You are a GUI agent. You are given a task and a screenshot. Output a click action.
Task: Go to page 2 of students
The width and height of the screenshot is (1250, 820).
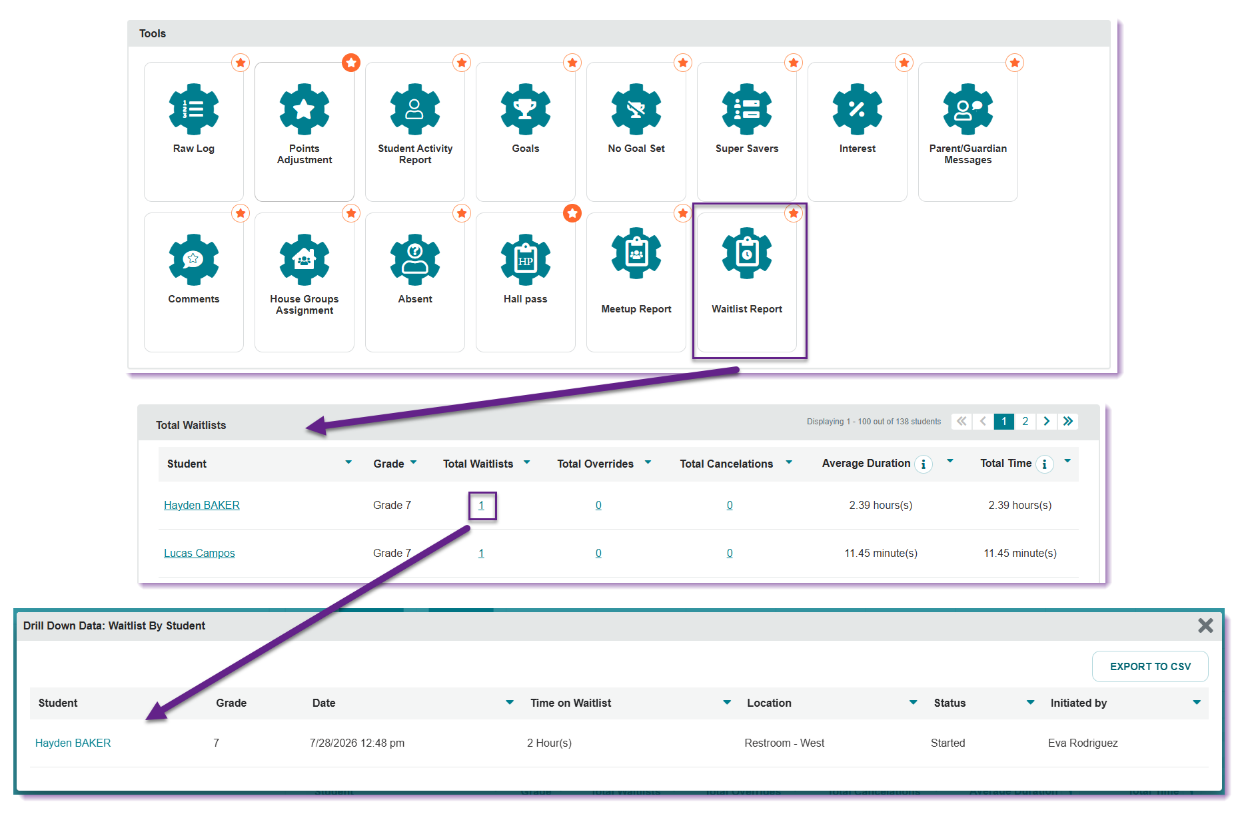click(1025, 421)
